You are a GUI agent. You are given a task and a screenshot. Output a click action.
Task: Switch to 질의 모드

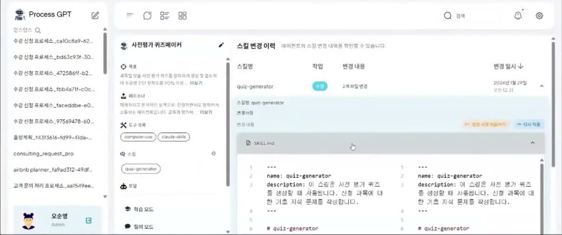tap(144, 227)
